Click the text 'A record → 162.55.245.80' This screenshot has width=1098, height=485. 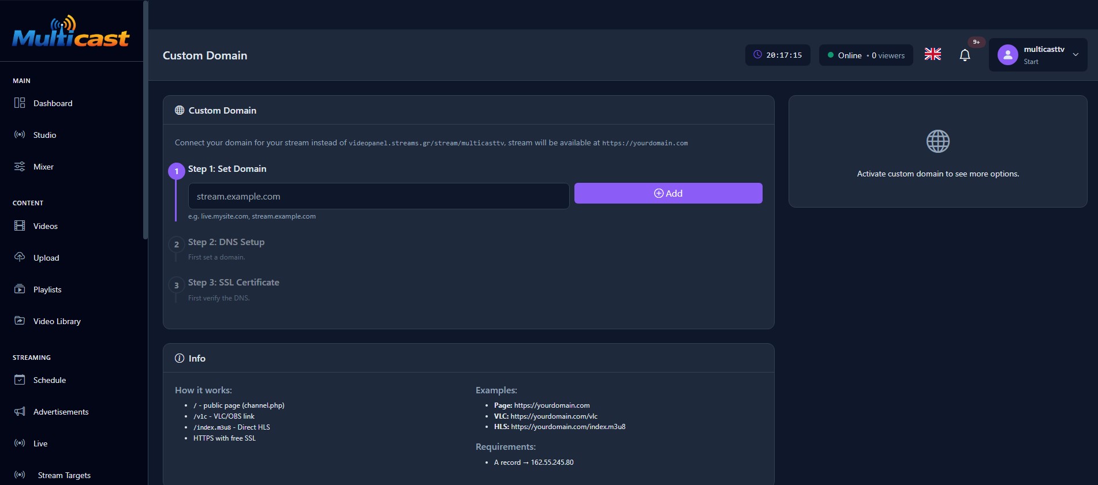[x=534, y=463]
